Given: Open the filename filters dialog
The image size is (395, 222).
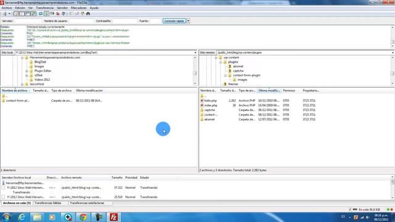Looking at the screenshot, I should click(x=72, y=14).
